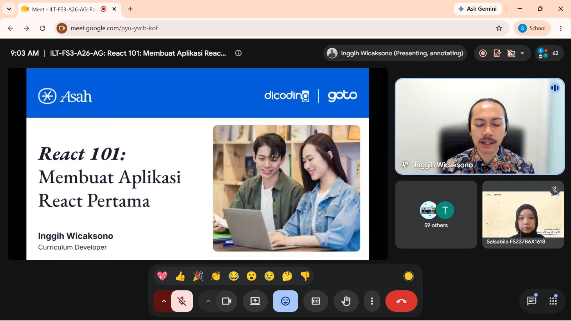Open more options three-dot menu

pyautogui.click(x=372, y=301)
